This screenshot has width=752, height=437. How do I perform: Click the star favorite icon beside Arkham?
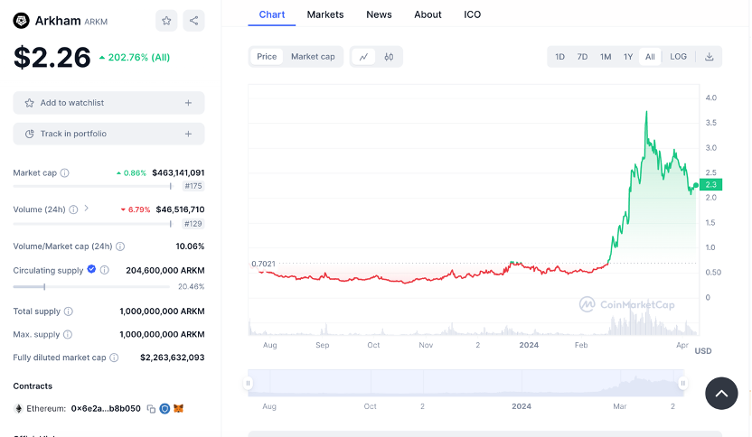[x=165, y=21]
